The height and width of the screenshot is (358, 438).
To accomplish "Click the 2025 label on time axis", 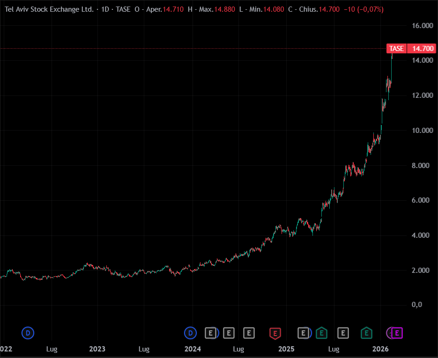I will [286, 349].
